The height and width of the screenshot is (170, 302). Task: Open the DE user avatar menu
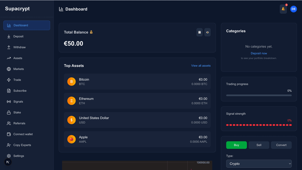click(293, 9)
